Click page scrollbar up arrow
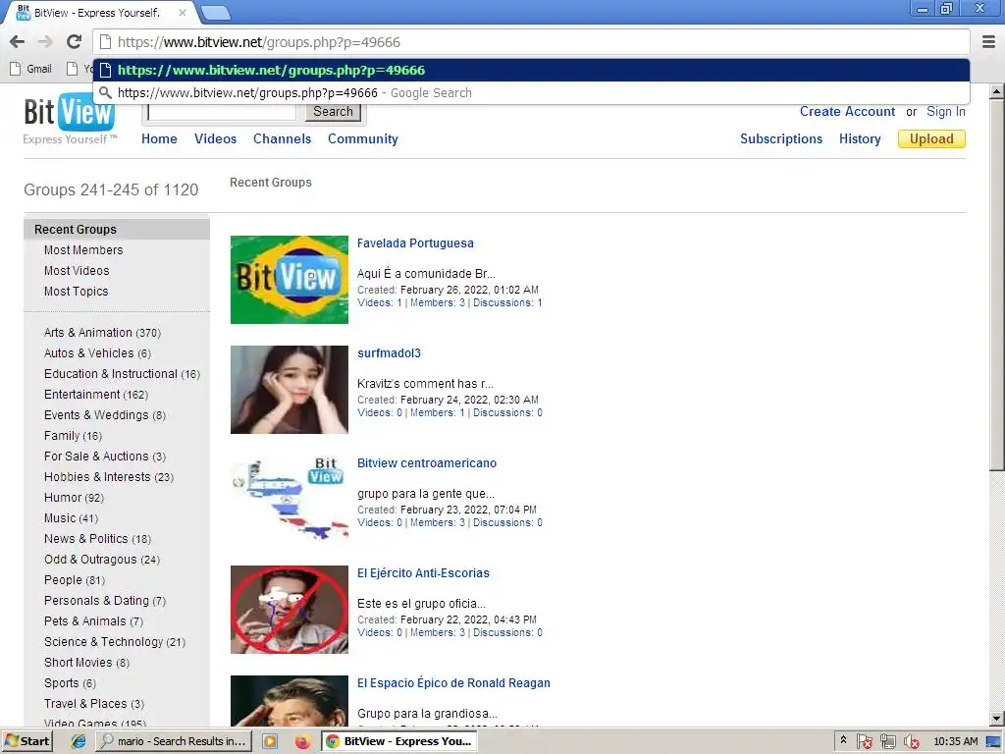Viewport: 1005px width, 754px height. [x=996, y=91]
